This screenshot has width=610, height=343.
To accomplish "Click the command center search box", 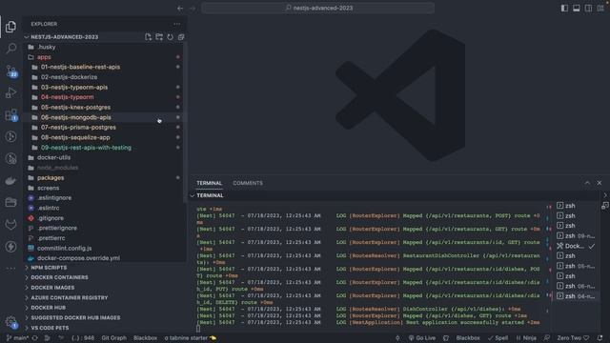I will [x=317, y=9].
